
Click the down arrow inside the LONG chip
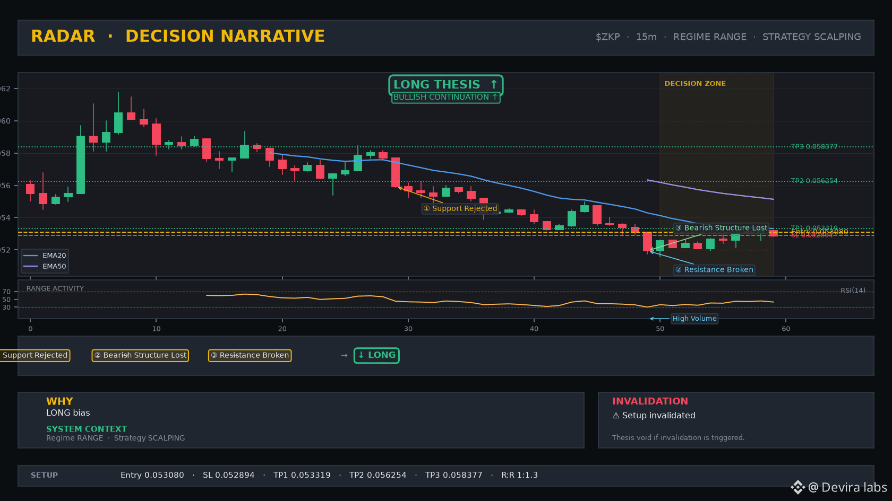point(362,355)
